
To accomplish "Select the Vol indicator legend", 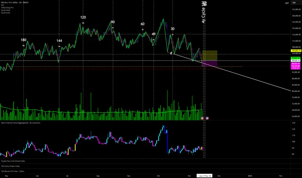I will click(x=3, y=5).
